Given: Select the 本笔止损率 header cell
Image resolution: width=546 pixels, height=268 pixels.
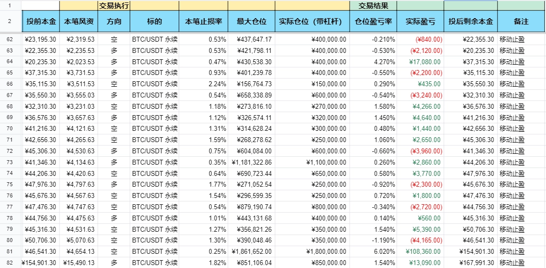Looking at the screenshot, I should pos(203,21).
